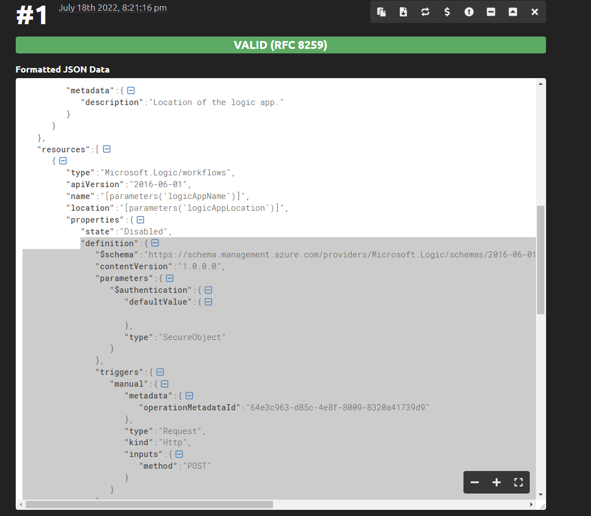591x516 pixels.
Task: Click the VALID (RFC 8259) green banner
Action: click(x=280, y=46)
